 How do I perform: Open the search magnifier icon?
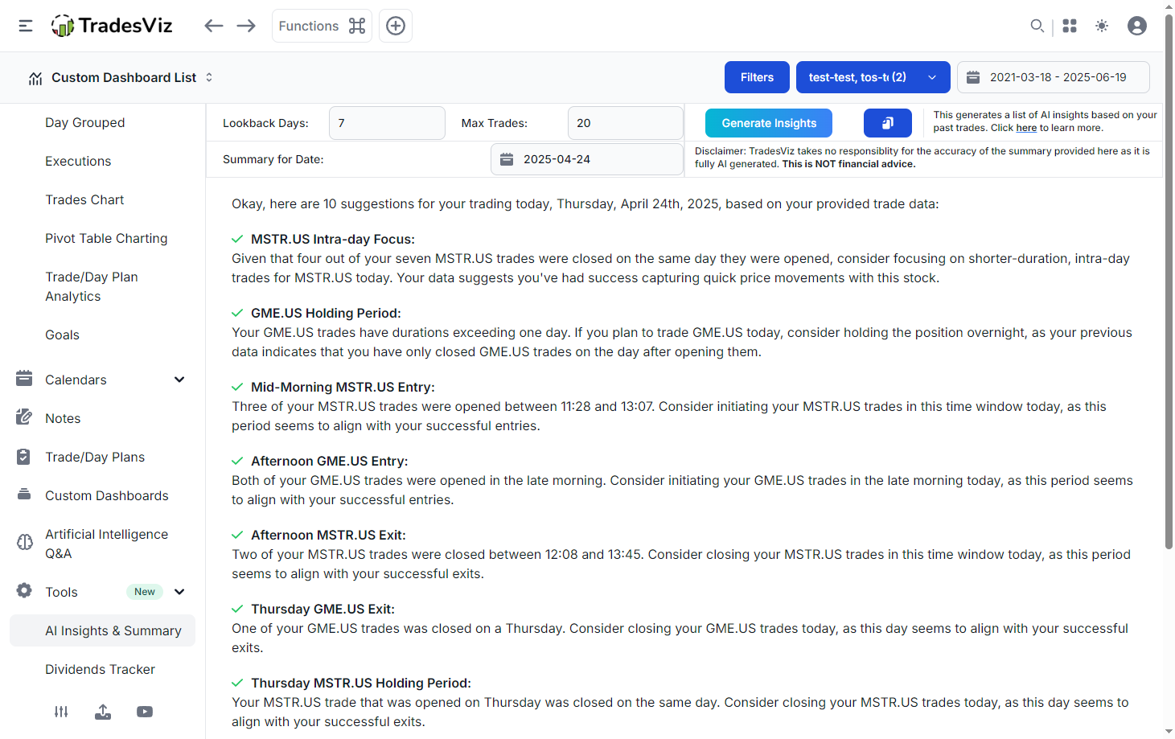click(1037, 26)
